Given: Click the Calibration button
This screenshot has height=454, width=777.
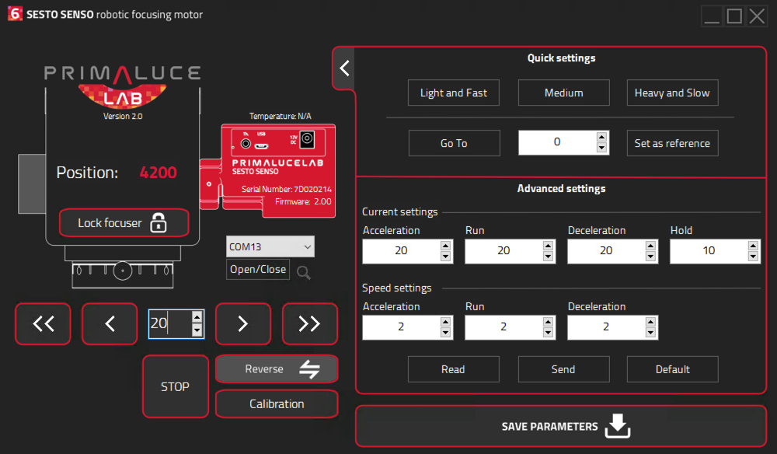Looking at the screenshot, I should (277, 404).
